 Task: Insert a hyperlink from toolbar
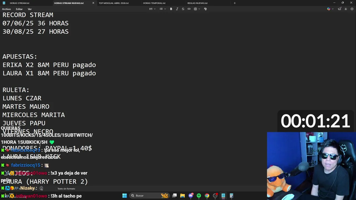point(189,9)
